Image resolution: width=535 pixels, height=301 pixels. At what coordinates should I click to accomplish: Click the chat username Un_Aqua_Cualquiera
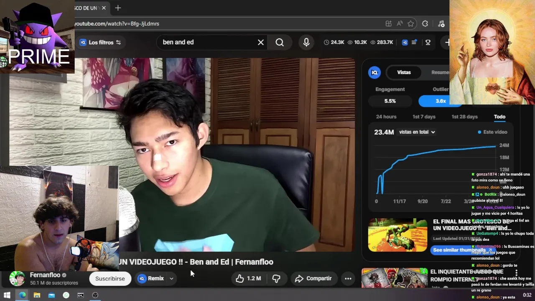pyautogui.click(x=495, y=207)
